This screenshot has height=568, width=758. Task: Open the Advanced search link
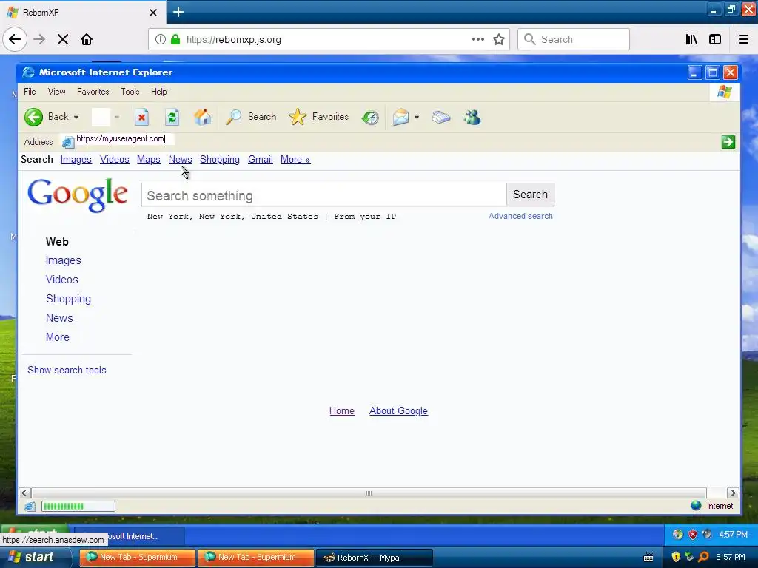point(520,217)
